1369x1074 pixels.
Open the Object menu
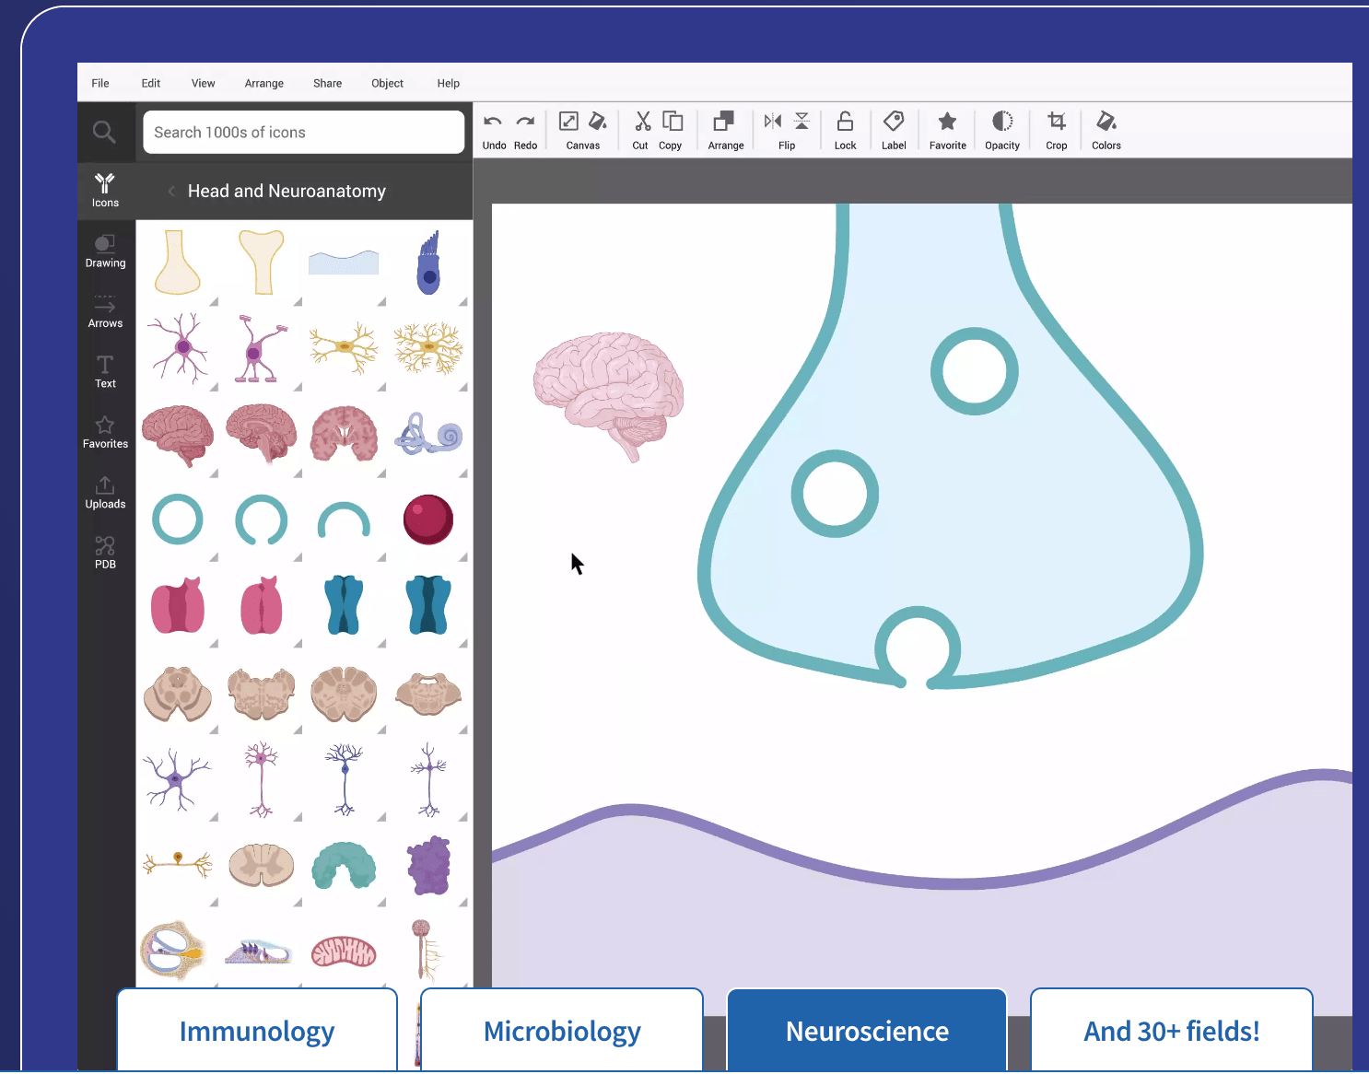pos(387,83)
